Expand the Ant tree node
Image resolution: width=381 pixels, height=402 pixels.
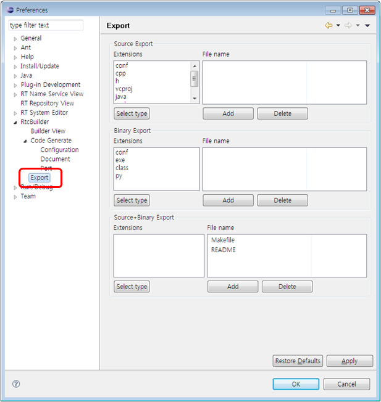pos(15,48)
